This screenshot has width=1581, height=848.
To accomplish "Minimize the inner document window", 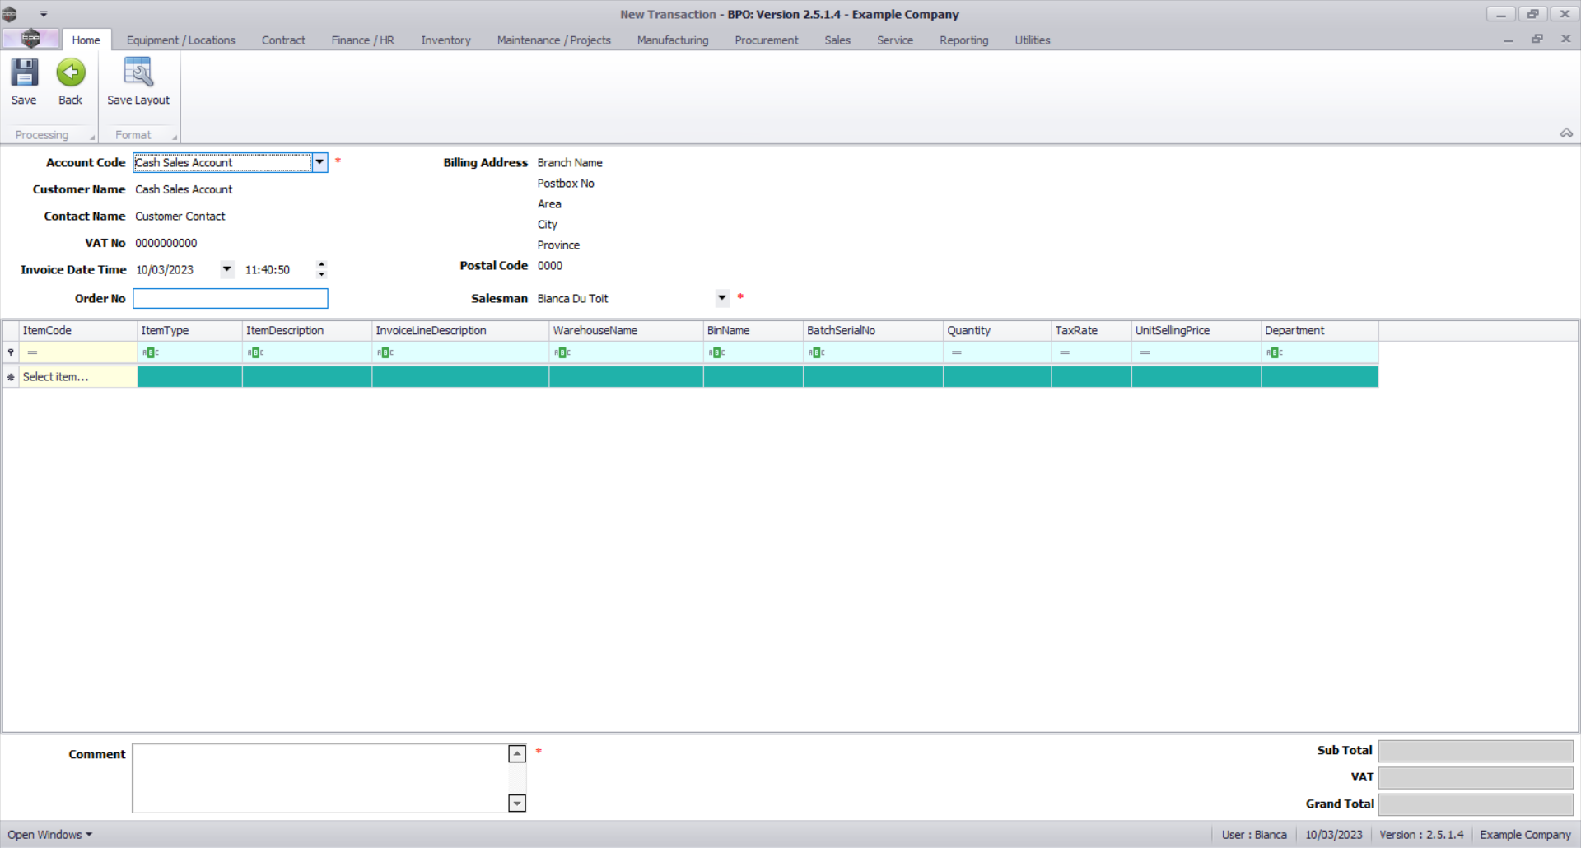I will pos(1508,40).
